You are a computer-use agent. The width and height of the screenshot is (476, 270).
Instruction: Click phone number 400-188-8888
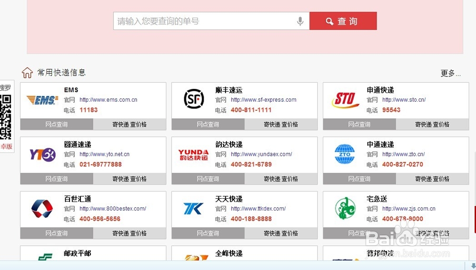[251, 219]
